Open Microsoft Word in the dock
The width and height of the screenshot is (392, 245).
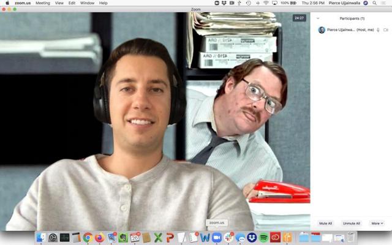pos(205,237)
